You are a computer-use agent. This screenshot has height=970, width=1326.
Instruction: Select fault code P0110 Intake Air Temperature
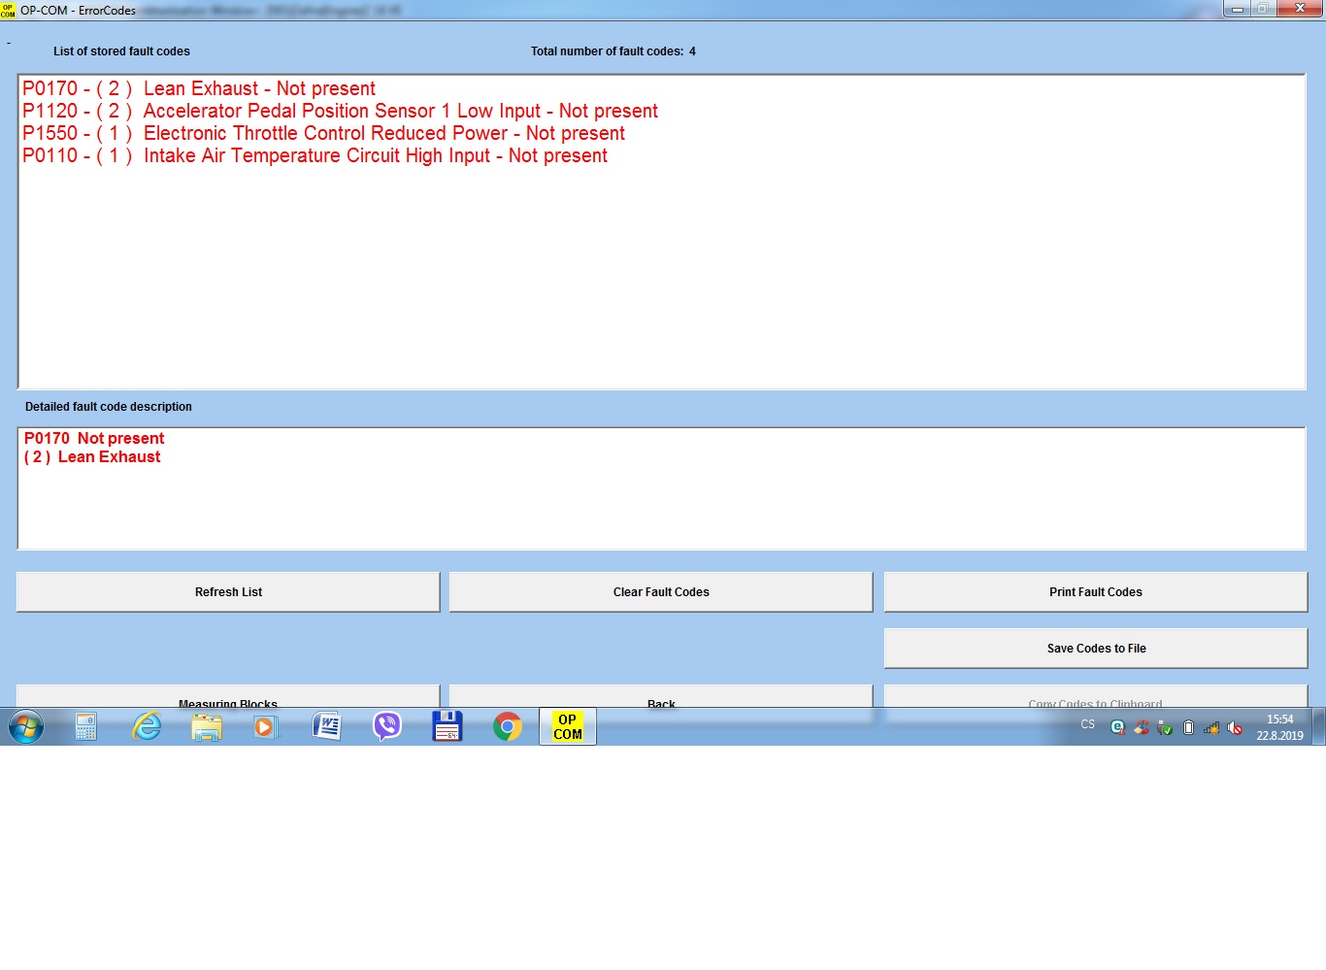[x=315, y=155]
